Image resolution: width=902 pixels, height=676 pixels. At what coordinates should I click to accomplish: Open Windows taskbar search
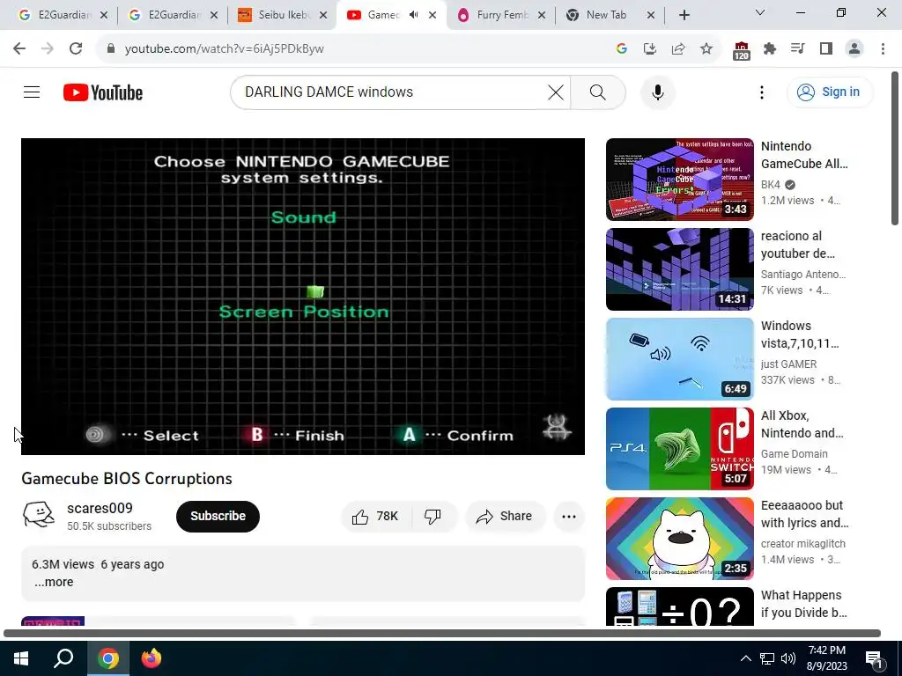pos(63,658)
